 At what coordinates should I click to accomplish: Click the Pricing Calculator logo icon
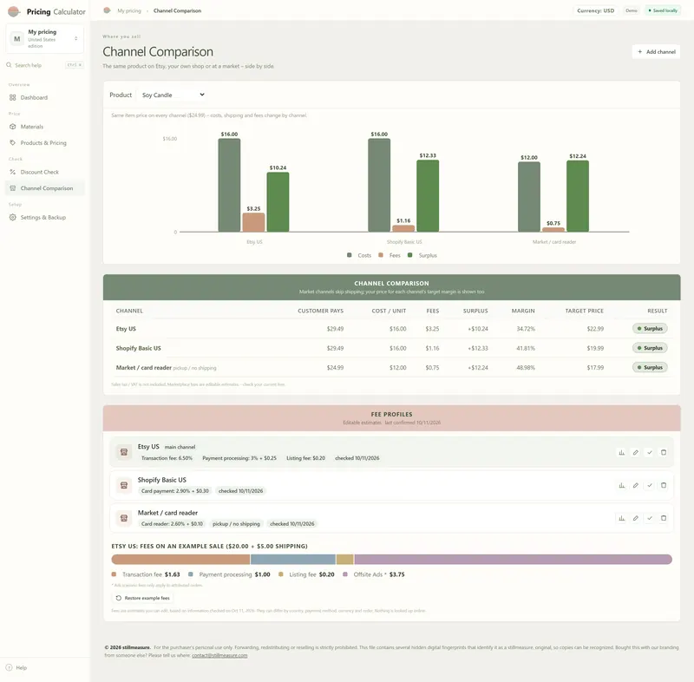tap(14, 11)
